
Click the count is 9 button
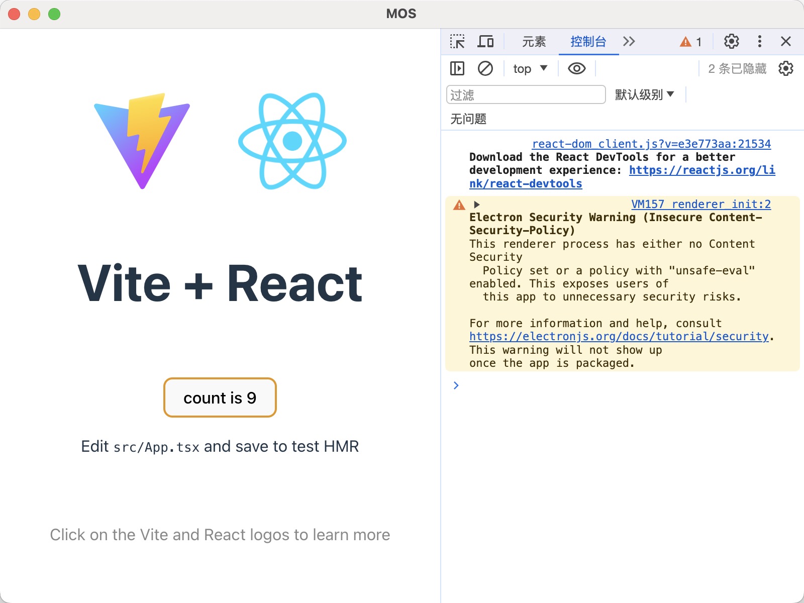(x=220, y=397)
